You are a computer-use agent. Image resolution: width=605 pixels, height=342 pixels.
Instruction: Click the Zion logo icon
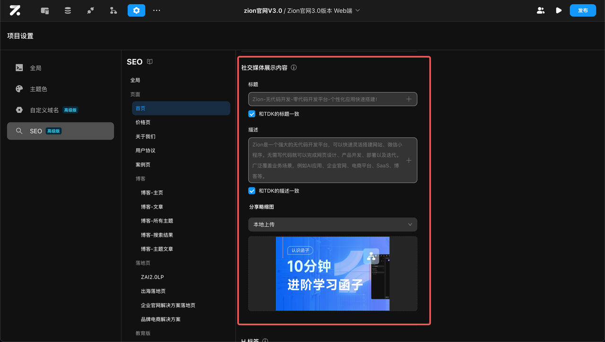click(15, 10)
